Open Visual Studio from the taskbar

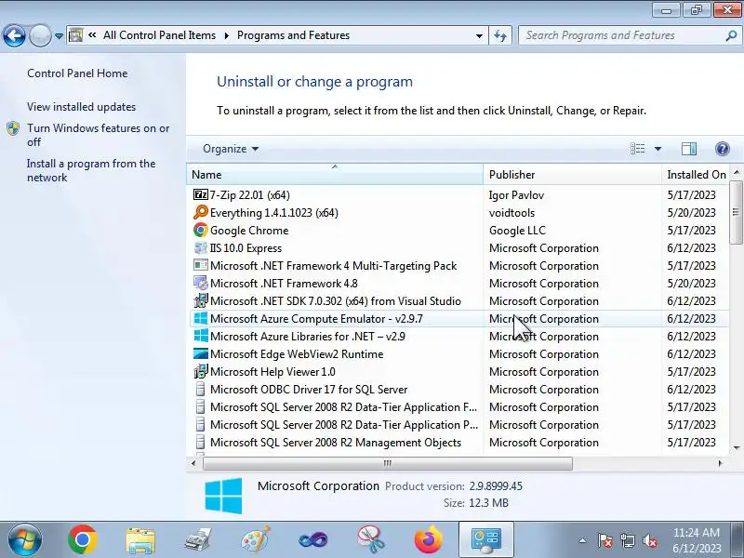pos(312,540)
